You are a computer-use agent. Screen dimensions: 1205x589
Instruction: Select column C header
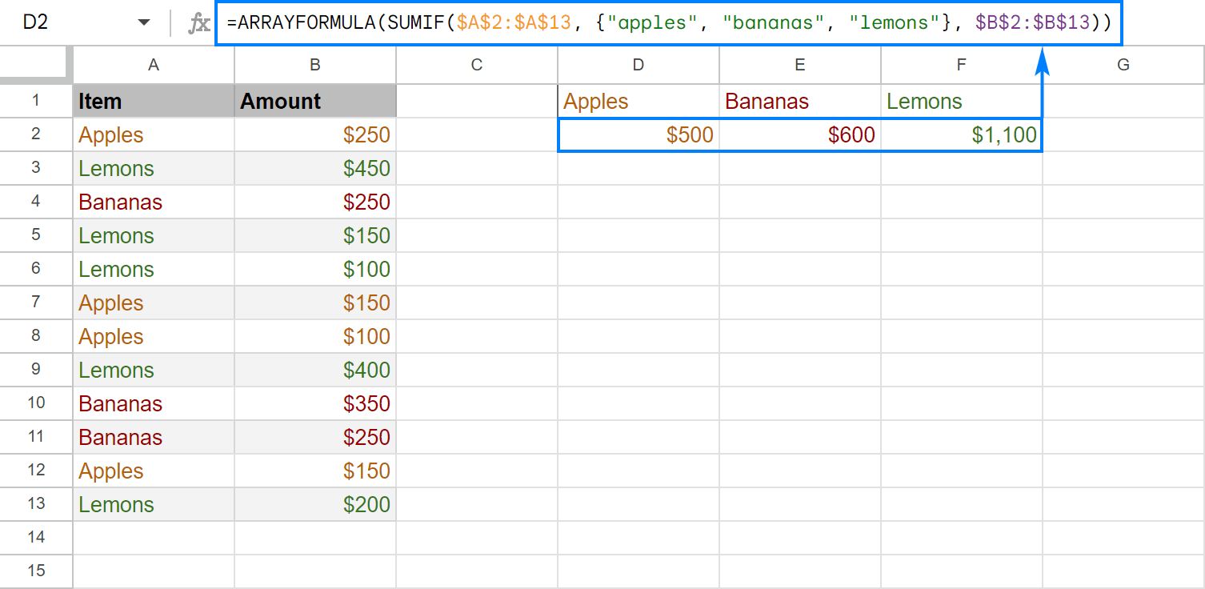click(x=477, y=65)
